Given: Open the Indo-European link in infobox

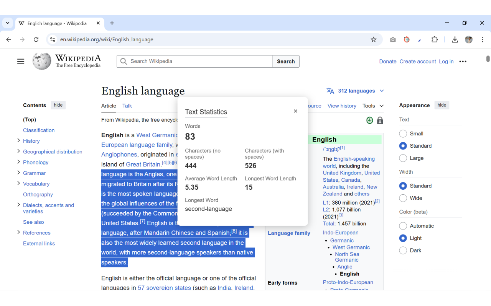Looking at the screenshot, I should pyautogui.click(x=341, y=233).
